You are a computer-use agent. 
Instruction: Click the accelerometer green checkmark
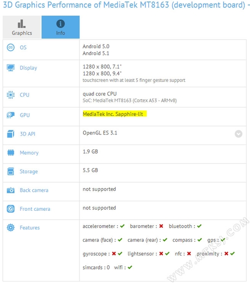[x=122, y=226]
